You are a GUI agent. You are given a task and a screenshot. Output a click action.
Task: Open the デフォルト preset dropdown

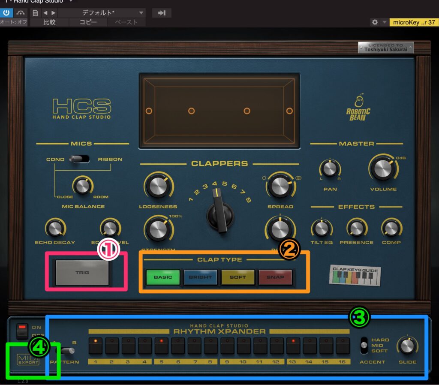click(101, 13)
